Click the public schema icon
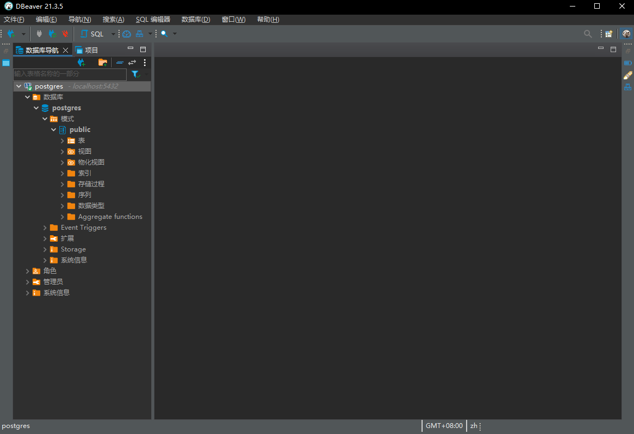This screenshot has height=434, width=634. coord(63,130)
